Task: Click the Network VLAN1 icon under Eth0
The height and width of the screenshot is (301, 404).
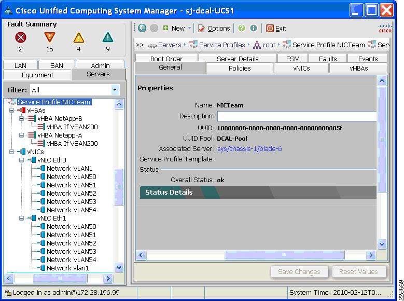Action: 41,169
